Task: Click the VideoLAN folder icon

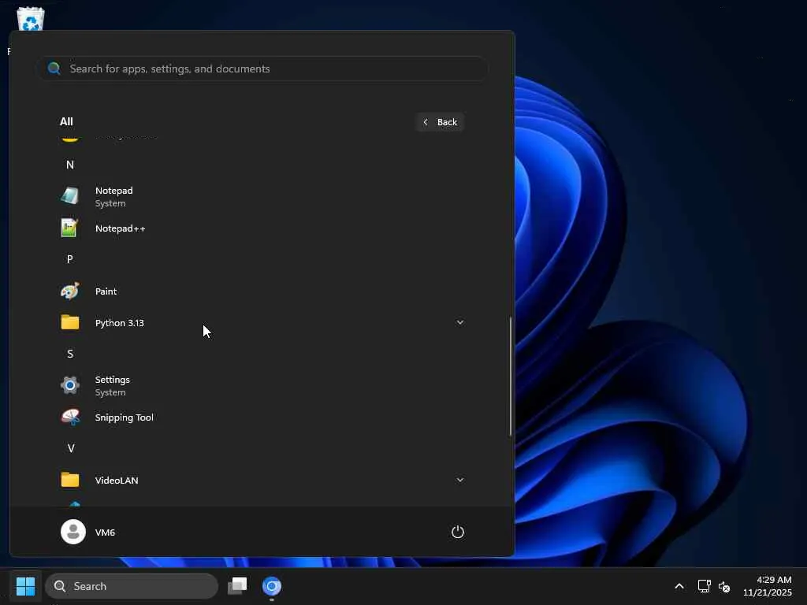Action: [69, 480]
